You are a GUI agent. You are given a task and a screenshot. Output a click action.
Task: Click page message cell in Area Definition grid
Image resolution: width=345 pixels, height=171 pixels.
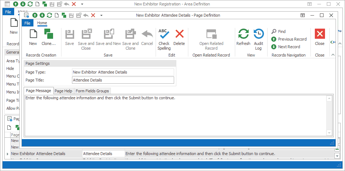pos(229,154)
